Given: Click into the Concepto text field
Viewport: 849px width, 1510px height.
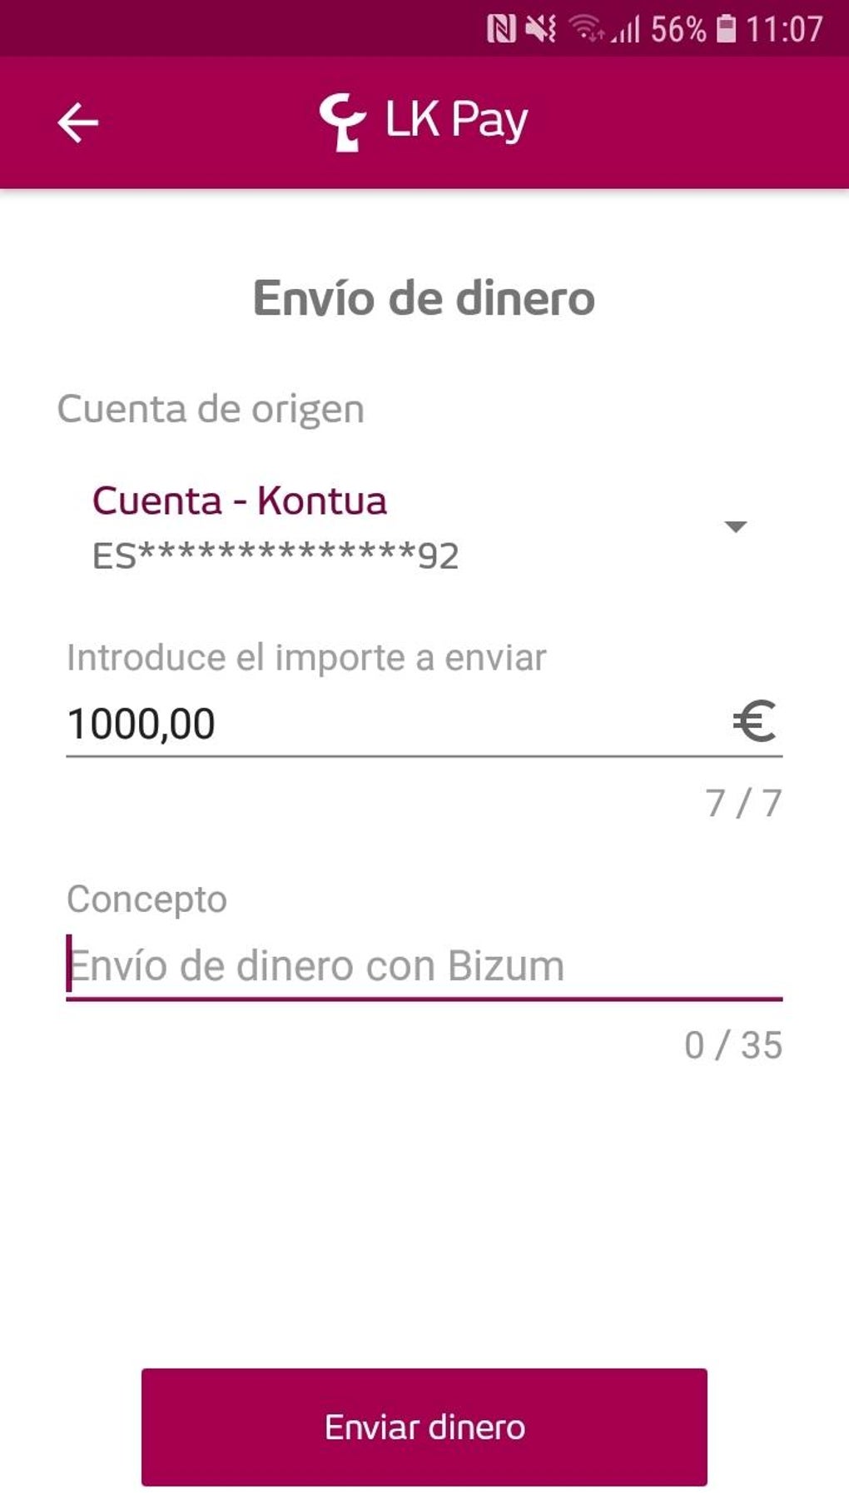Looking at the screenshot, I should pos(424,966).
